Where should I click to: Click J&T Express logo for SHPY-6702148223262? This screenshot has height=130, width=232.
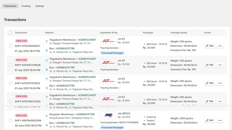pos(108,99)
